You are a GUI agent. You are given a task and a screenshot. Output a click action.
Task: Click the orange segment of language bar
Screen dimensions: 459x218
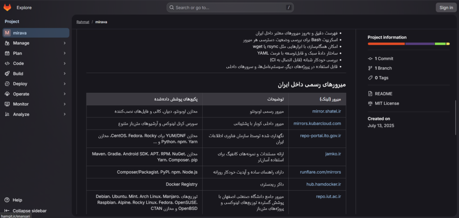(386, 44)
